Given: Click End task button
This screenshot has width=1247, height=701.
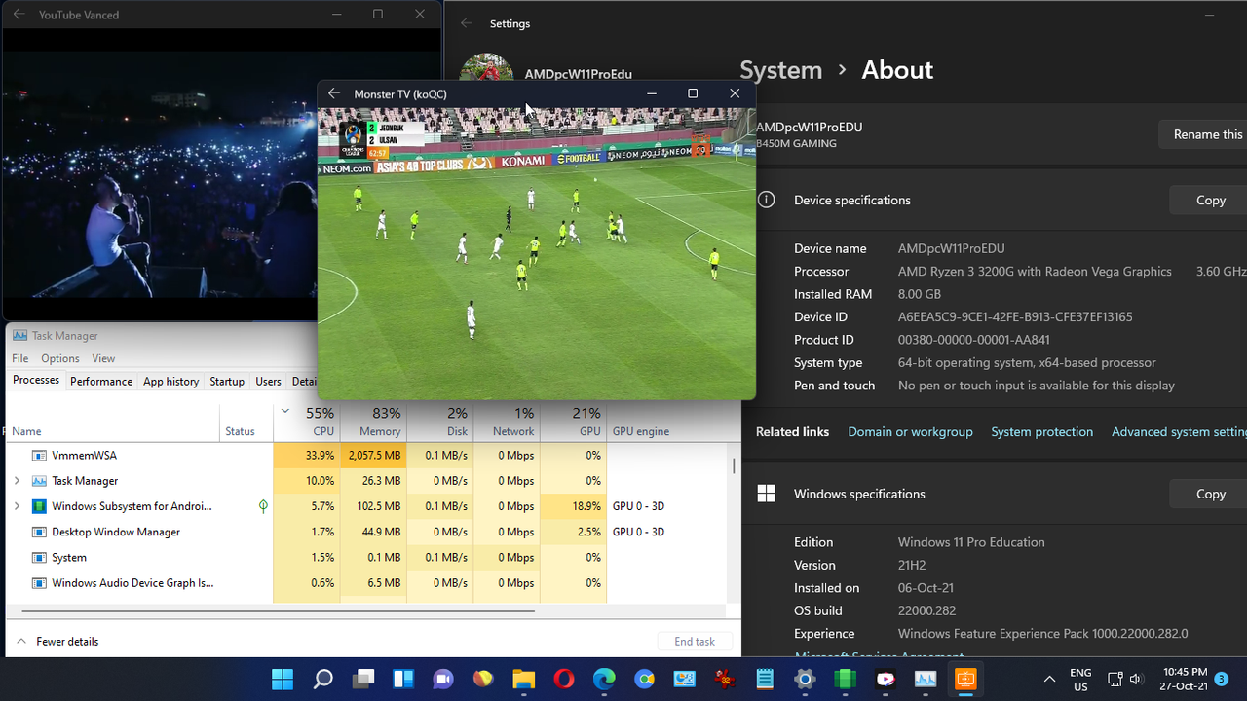Looking at the screenshot, I should click(695, 642).
